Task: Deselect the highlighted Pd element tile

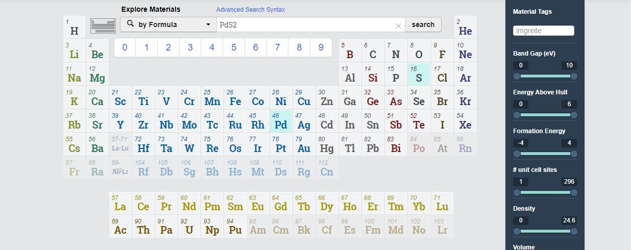Action: coord(280,121)
